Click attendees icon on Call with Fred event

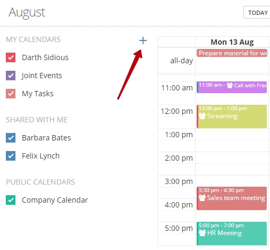pyautogui.click(x=230, y=85)
